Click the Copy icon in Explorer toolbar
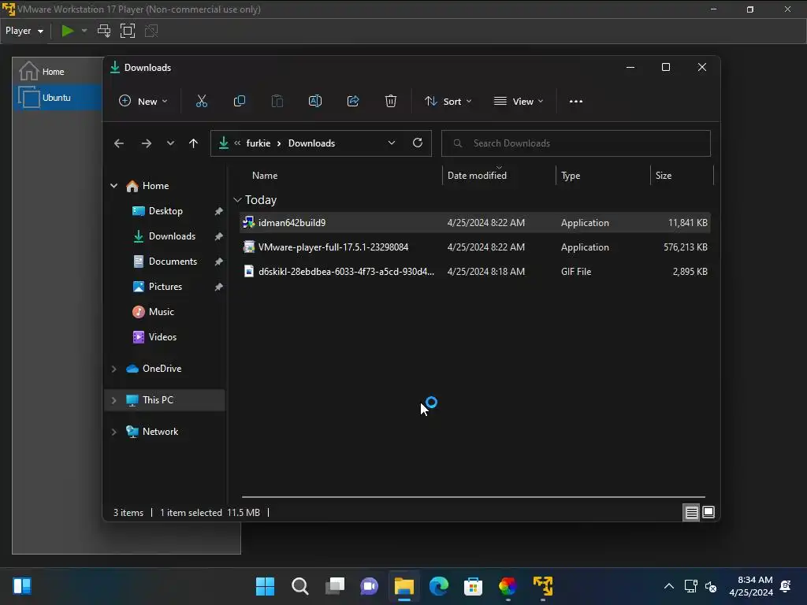 [x=240, y=102]
